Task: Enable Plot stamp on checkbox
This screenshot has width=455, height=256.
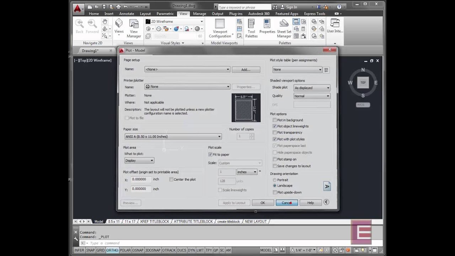Action: click(274, 159)
